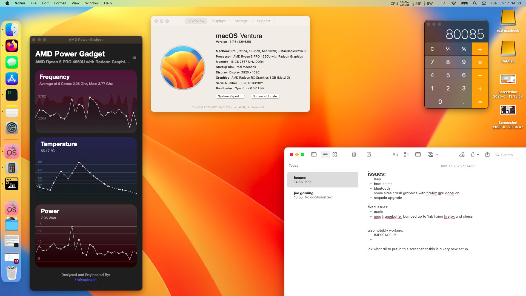Open the Apple menu
The image size is (526, 296).
[x=7, y=3]
